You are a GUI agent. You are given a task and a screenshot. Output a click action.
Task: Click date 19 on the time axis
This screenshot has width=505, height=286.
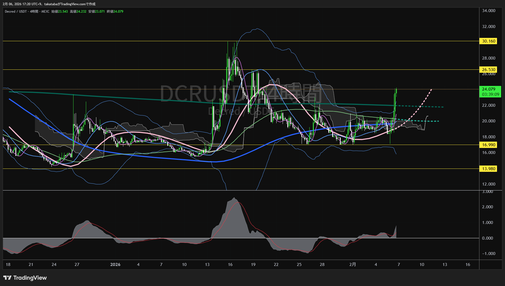[x=253, y=265]
